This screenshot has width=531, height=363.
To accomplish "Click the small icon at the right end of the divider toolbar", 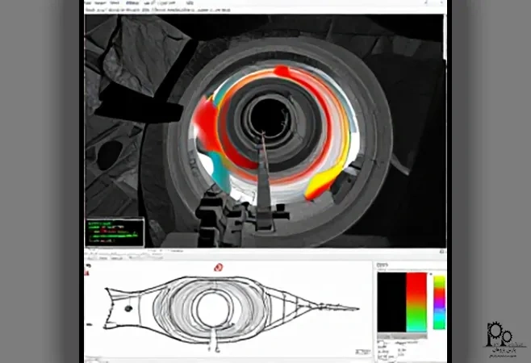I will (441, 251).
